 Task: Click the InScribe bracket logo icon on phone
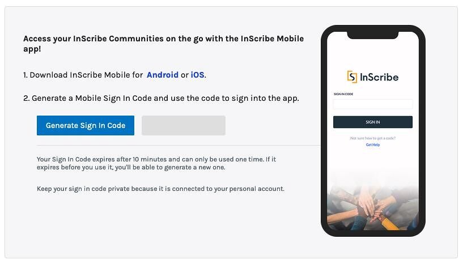click(x=352, y=77)
